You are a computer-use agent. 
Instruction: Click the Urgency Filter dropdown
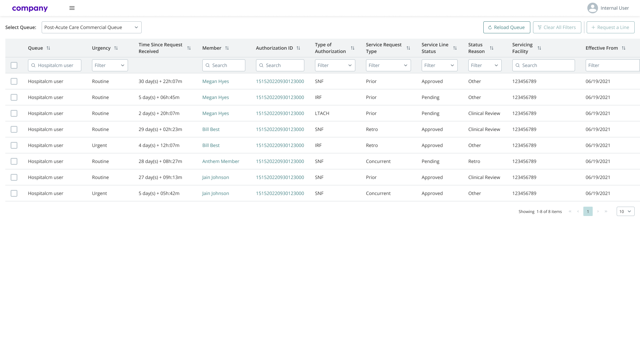(x=110, y=65)
